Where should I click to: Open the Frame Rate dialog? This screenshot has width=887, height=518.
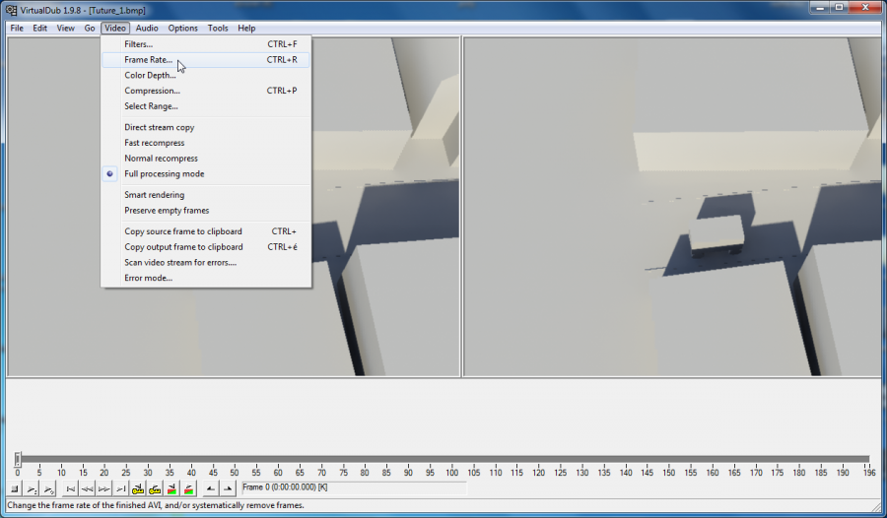(148, 60)
